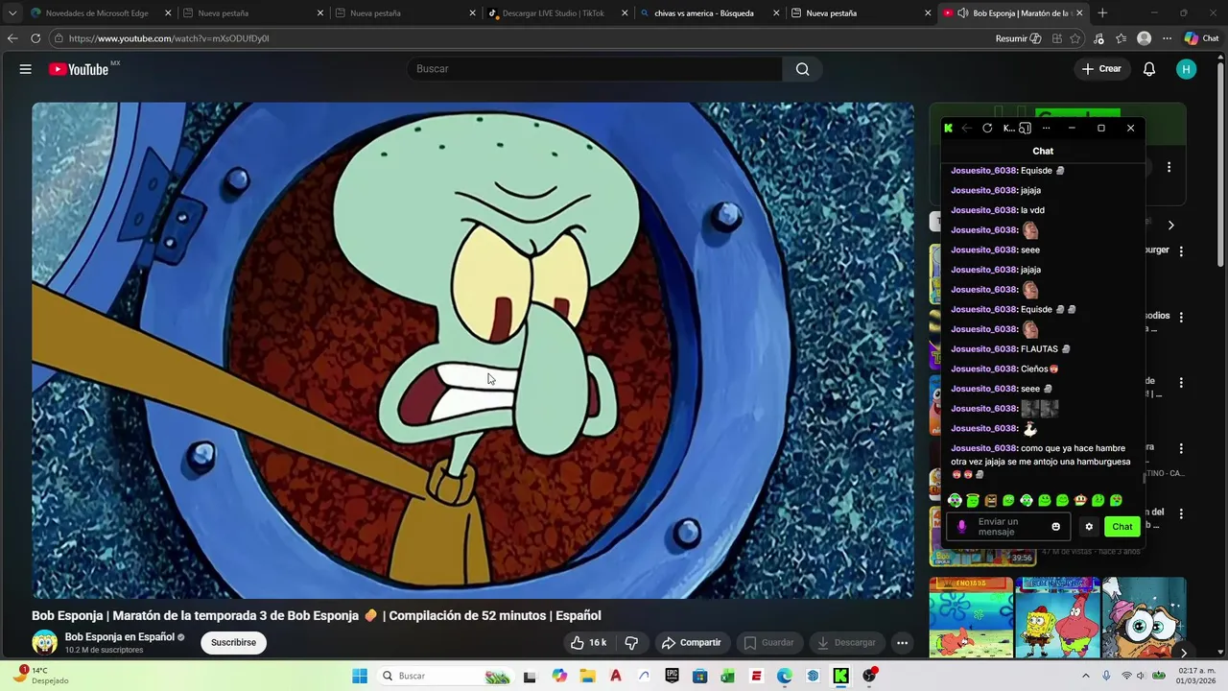1228x691 pixels.
Task: Close the 'chivas vs america' tab
Action: tap(775, 13)
